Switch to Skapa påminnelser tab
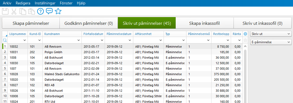This screenshot has height=103, width=293. [x=31, y=23]
